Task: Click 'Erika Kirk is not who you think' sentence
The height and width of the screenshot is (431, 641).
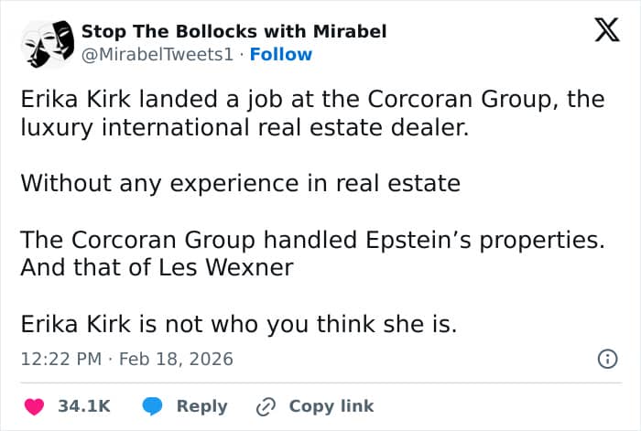Action: (x=238, y=325)
